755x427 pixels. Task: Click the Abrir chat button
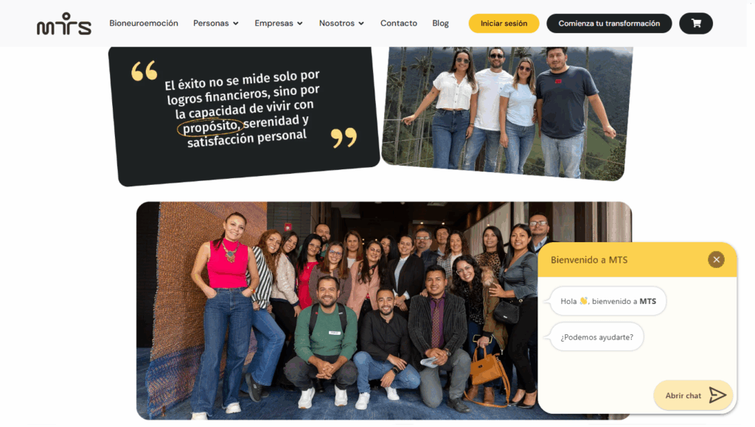point(693,395)
